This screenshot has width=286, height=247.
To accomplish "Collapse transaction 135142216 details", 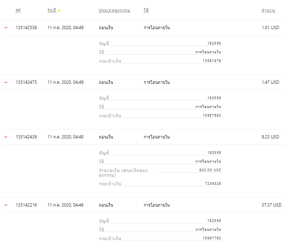I will [x=6, y=205].
